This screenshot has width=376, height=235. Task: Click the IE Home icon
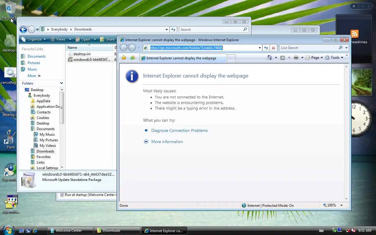(270, 58)
